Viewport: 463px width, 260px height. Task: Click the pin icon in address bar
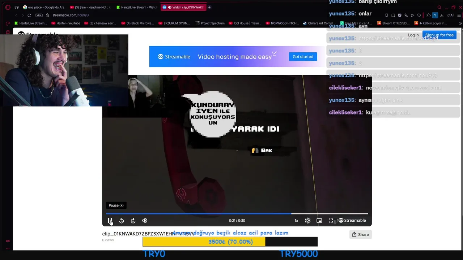387,15
